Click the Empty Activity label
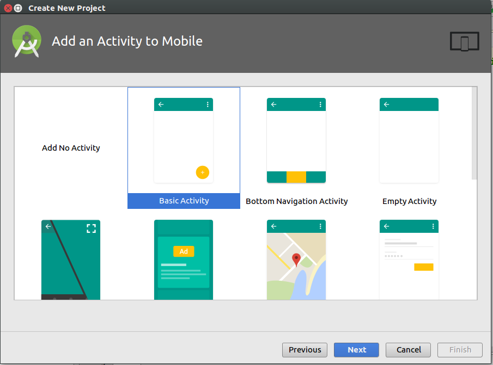This screenshot has width=493, height=365. pyautogui.click(x=409, y=201)
